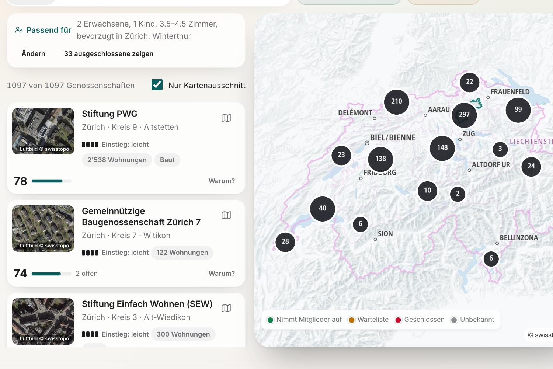Show Gemeinnützige Baugenossenschaft Zürich 7 on map
The width and height of the screenshot is (553, 369).
[x=226, y=215]
